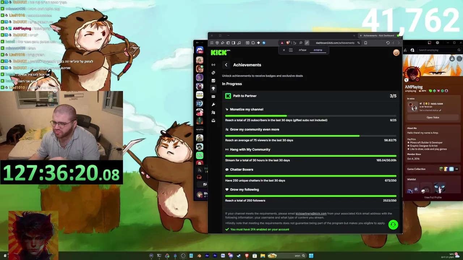The width and height of the screenshot is (463, 260).
Task: Click the add friend icon on Discord banner
Action: pyautogui.click(x=452, y=58)
